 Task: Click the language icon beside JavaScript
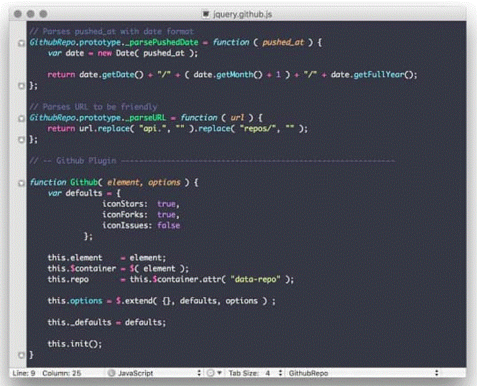(111, 373)
